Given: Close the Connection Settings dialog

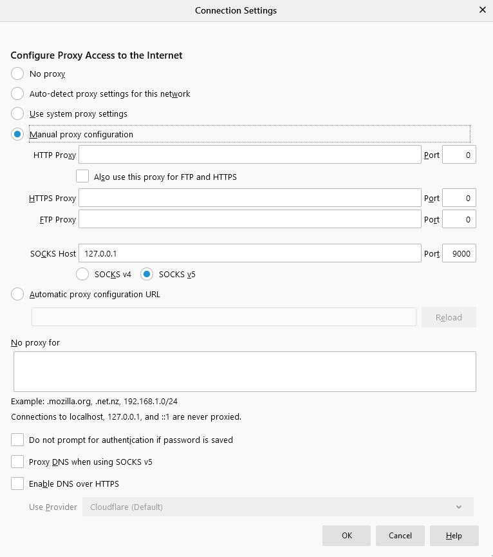Looking at the screenshot, I should tap(482, 10).
